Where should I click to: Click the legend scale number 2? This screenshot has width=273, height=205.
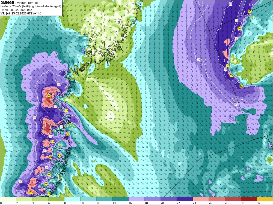[x=17, y=203]
